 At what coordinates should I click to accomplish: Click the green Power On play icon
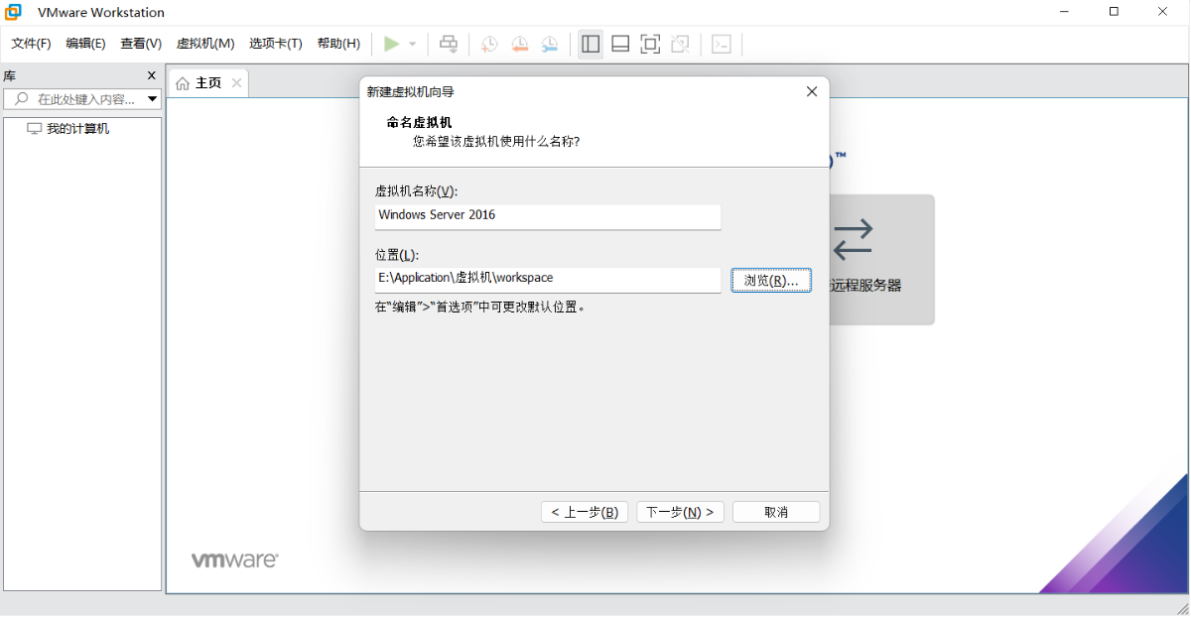392,44
